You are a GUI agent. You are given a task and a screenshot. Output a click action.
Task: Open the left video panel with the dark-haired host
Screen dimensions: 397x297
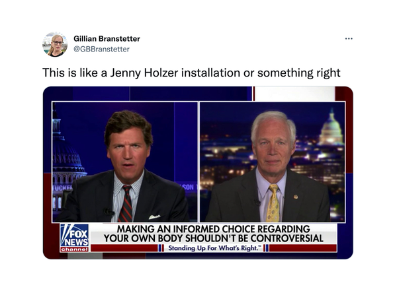click(x=125, y=162)
